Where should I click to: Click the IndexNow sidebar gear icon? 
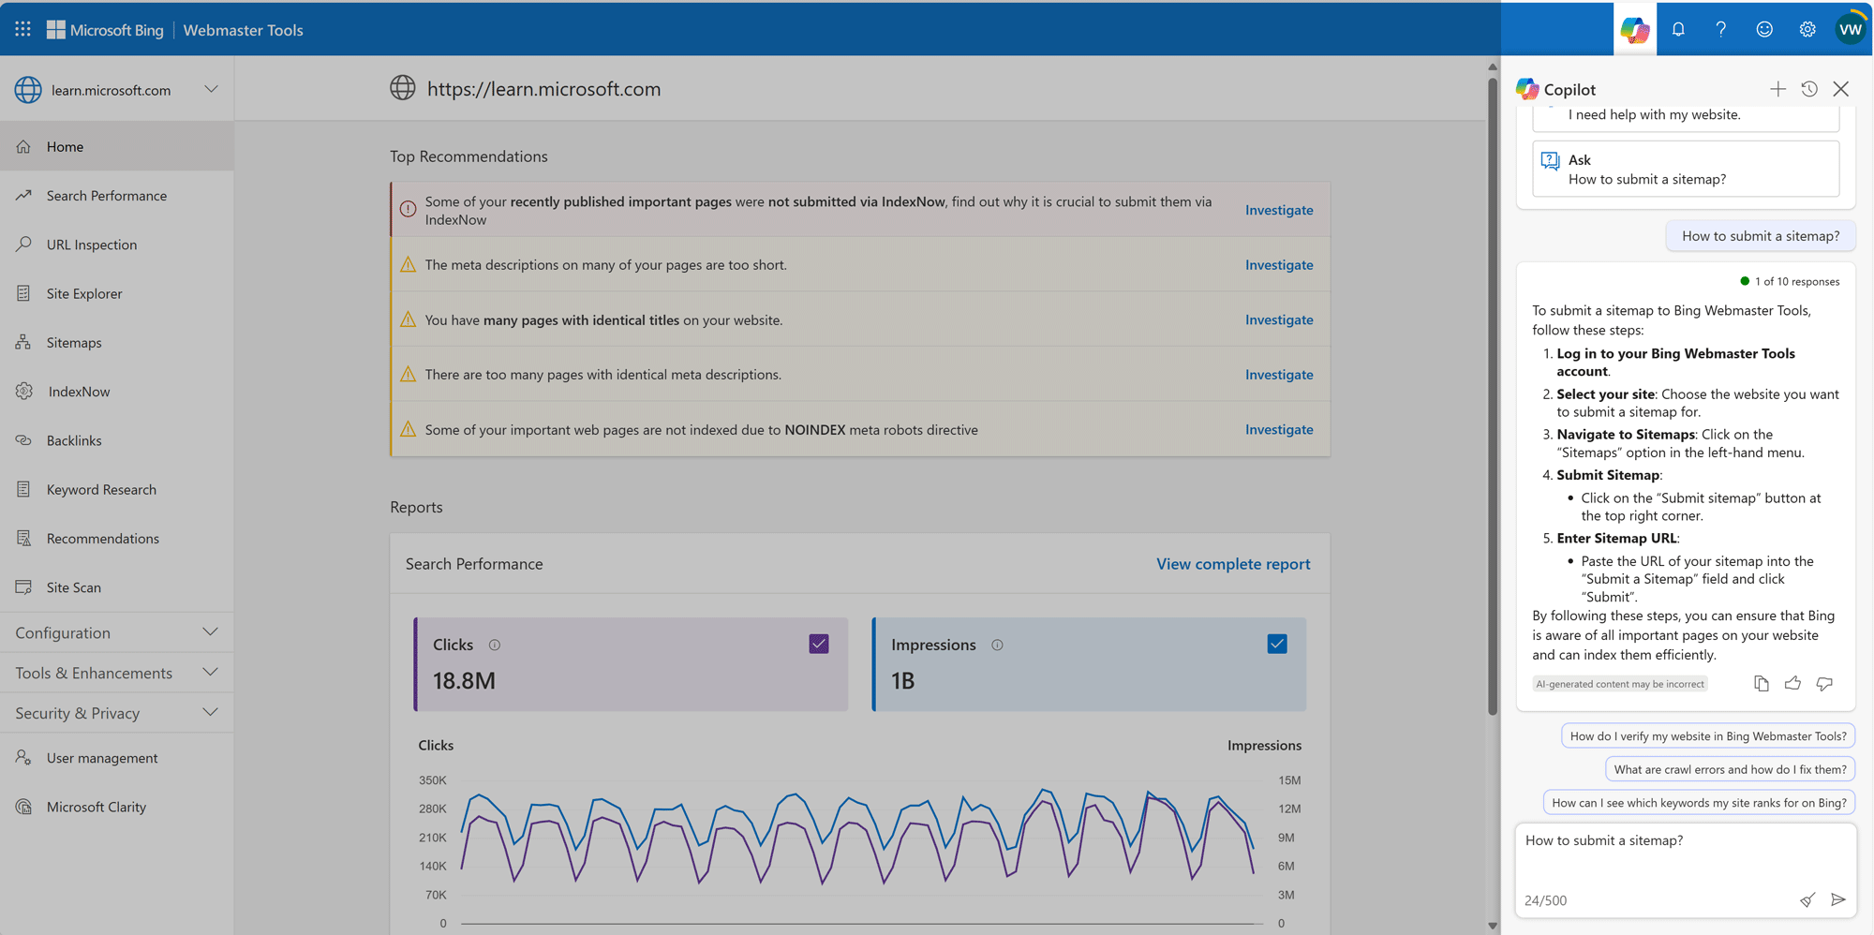tap(23, 392)
